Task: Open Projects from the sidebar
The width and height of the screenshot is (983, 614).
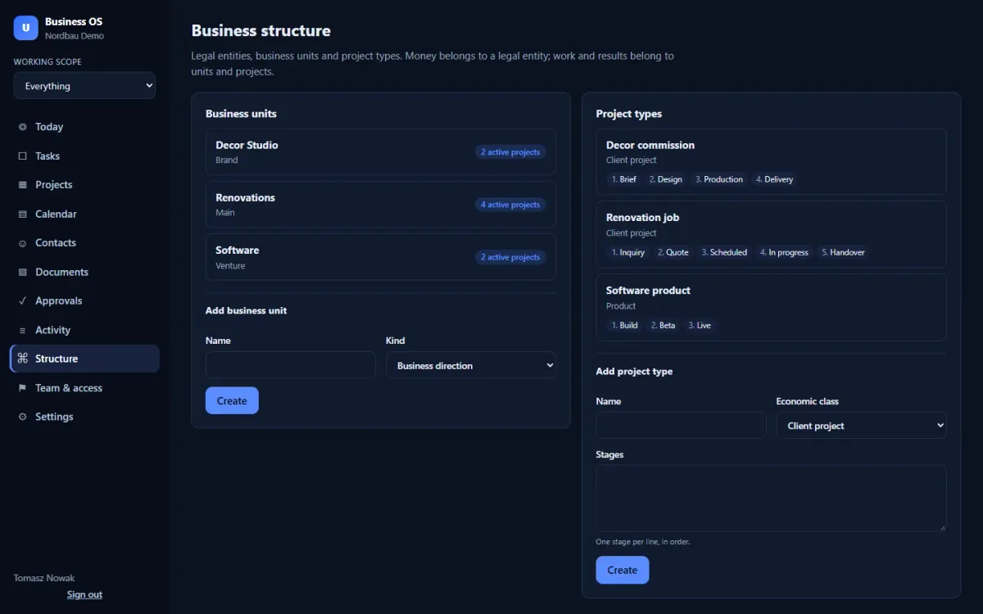Action: tap(84, 185)
